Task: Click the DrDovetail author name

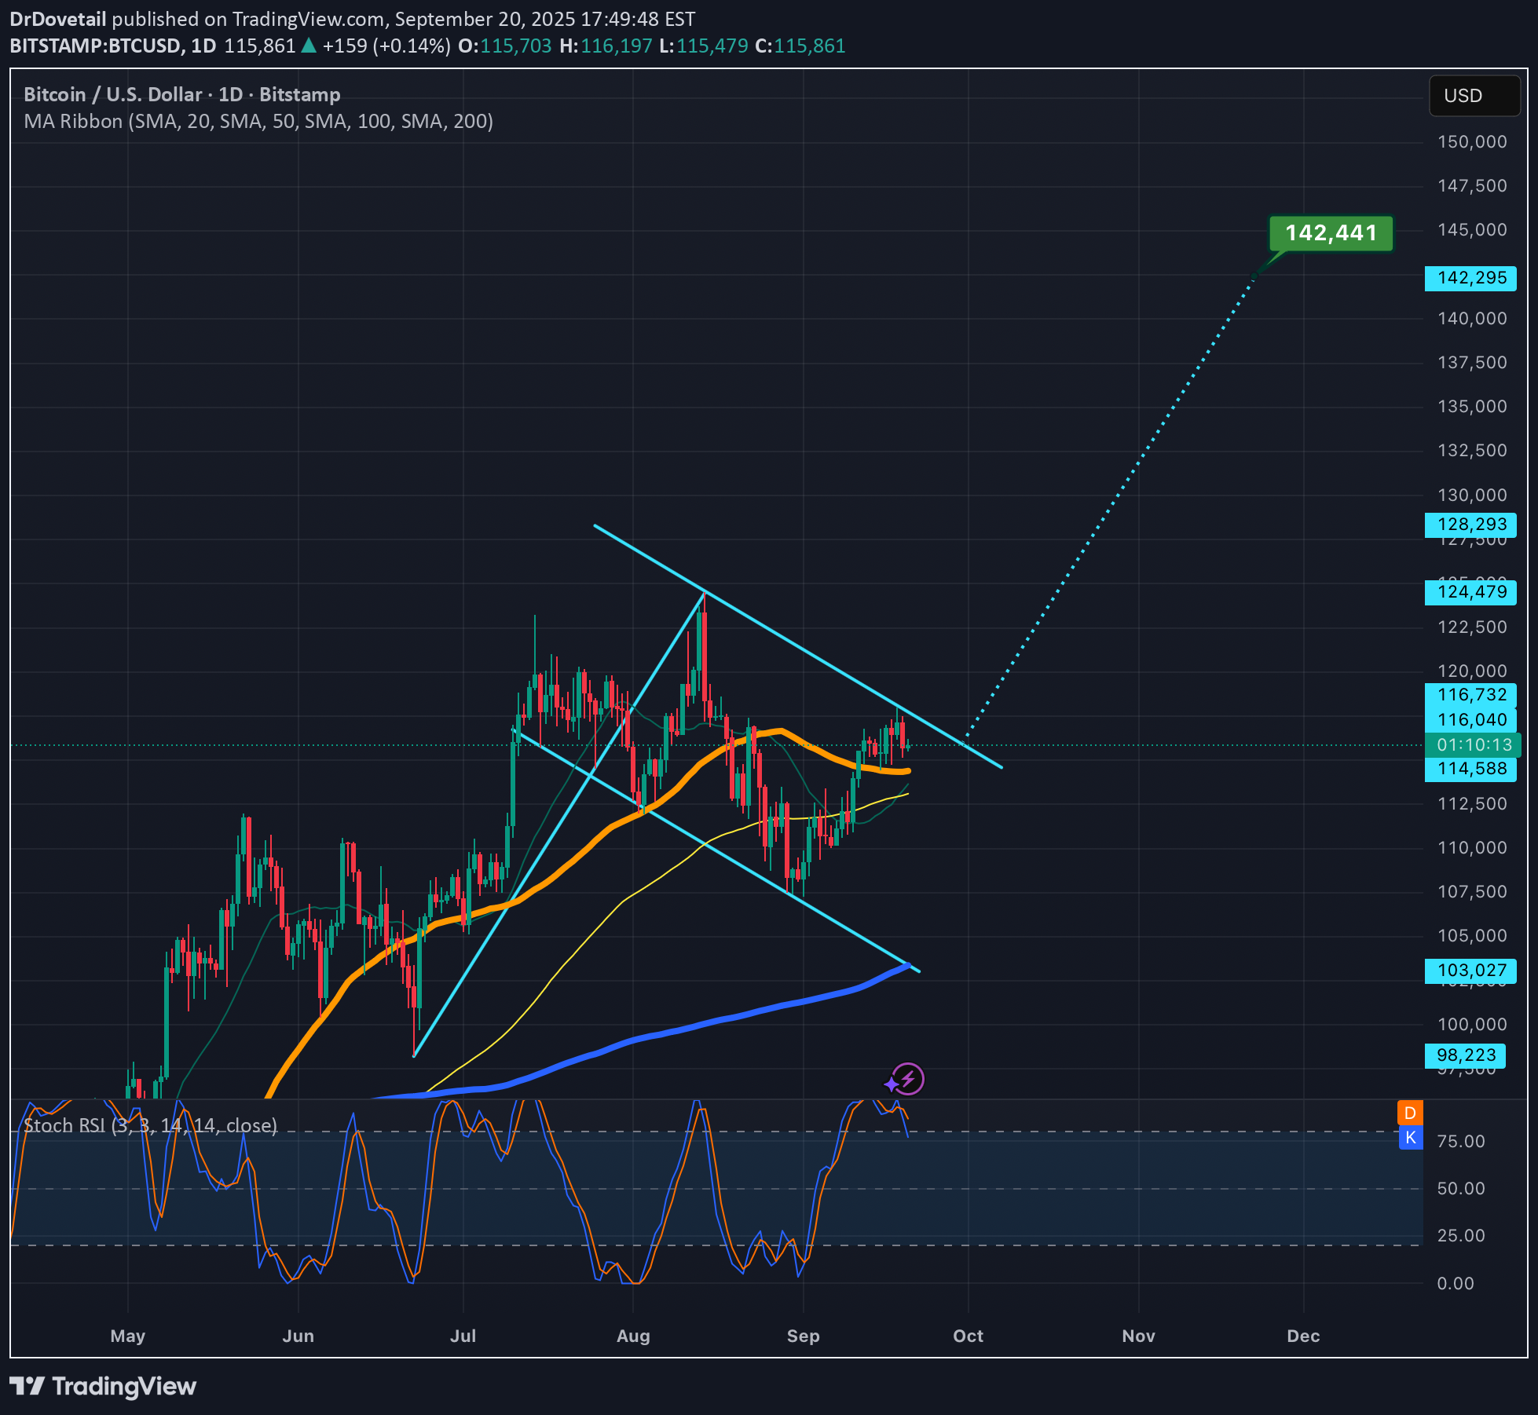Action: [x=58, y=19]
